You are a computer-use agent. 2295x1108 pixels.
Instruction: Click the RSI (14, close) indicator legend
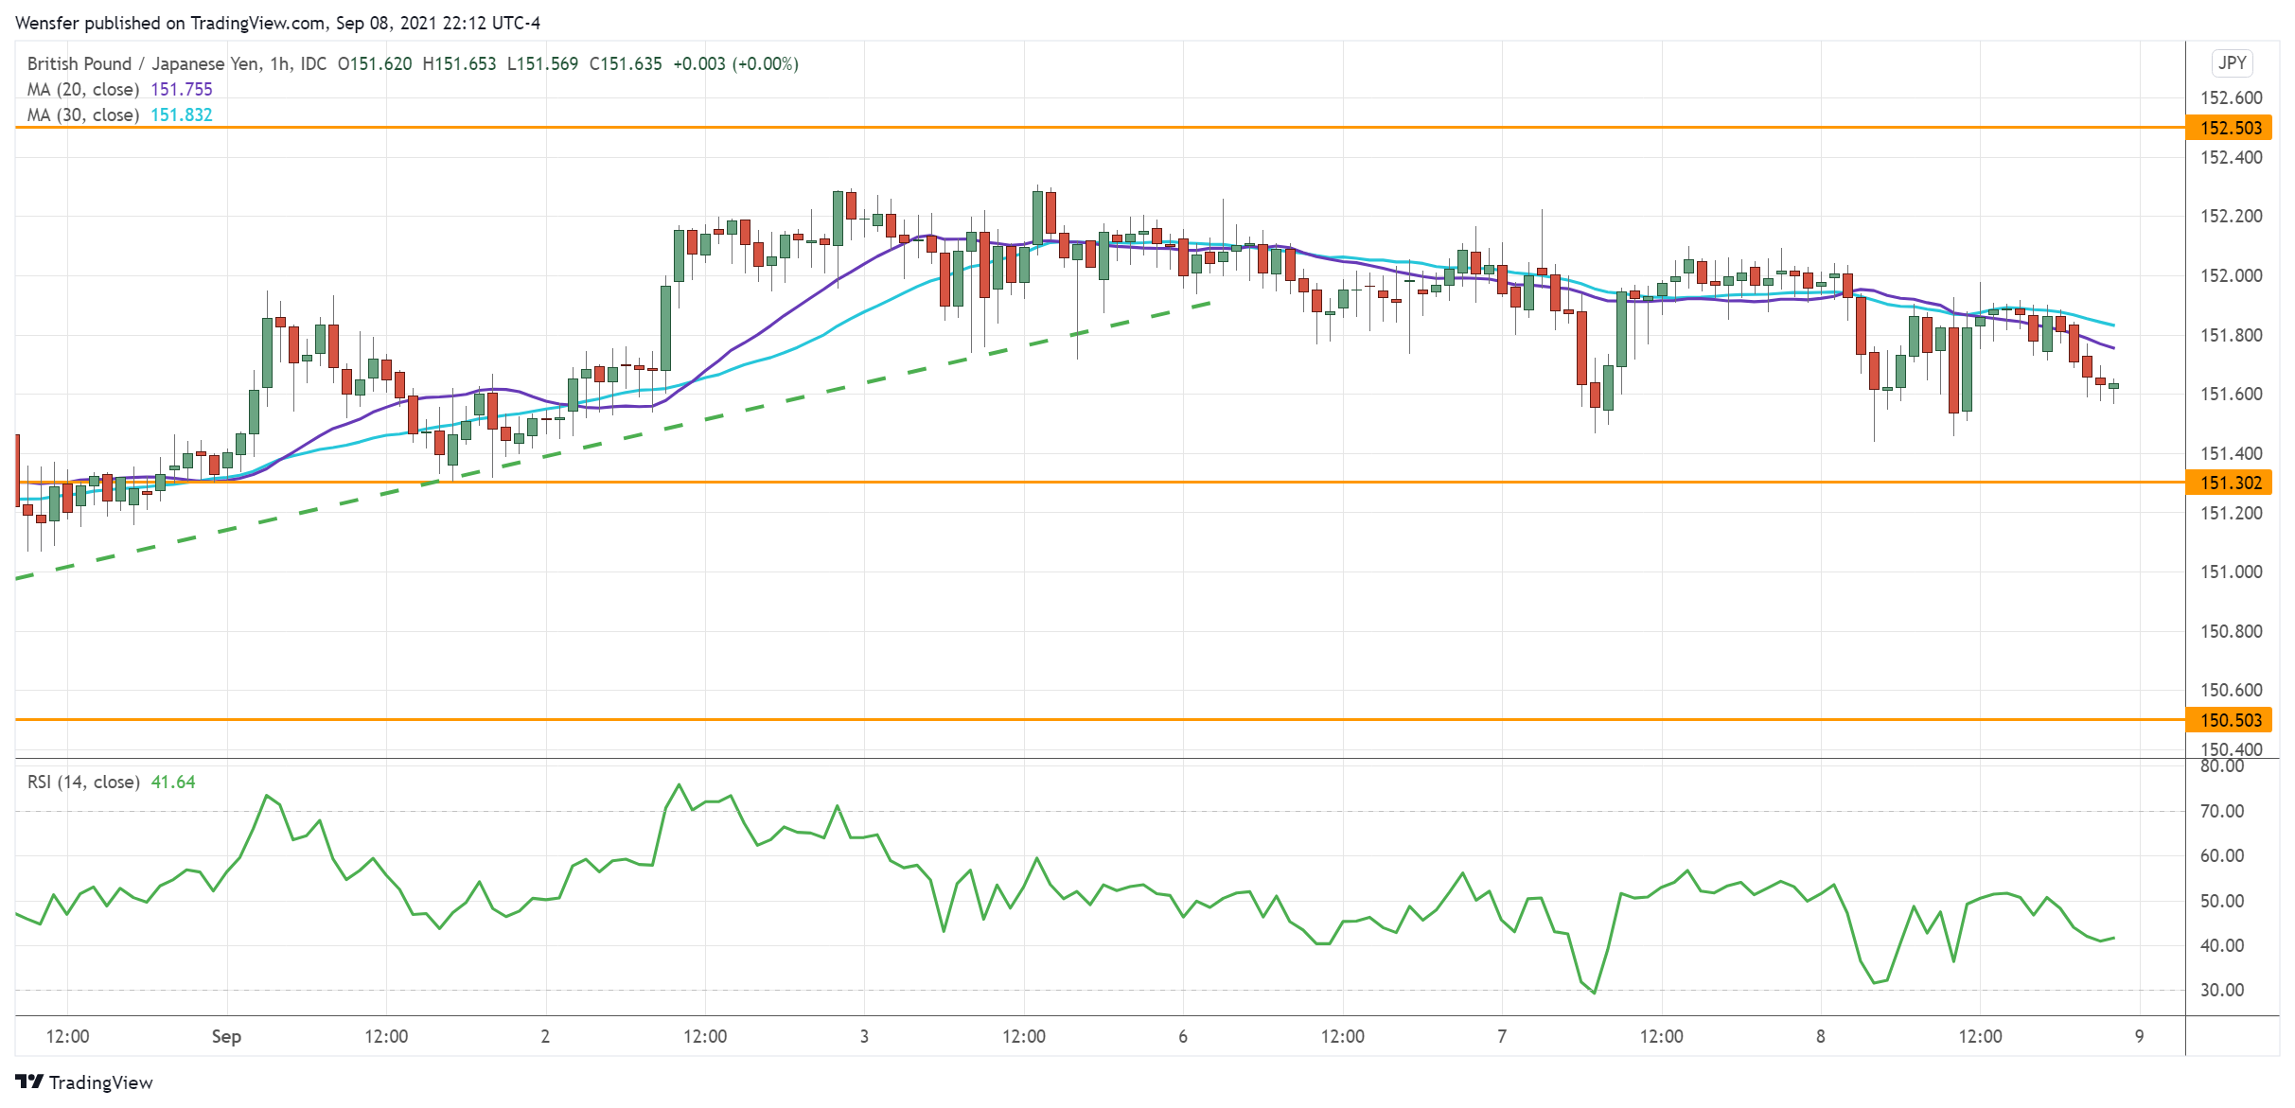click(x=83, y=782)
